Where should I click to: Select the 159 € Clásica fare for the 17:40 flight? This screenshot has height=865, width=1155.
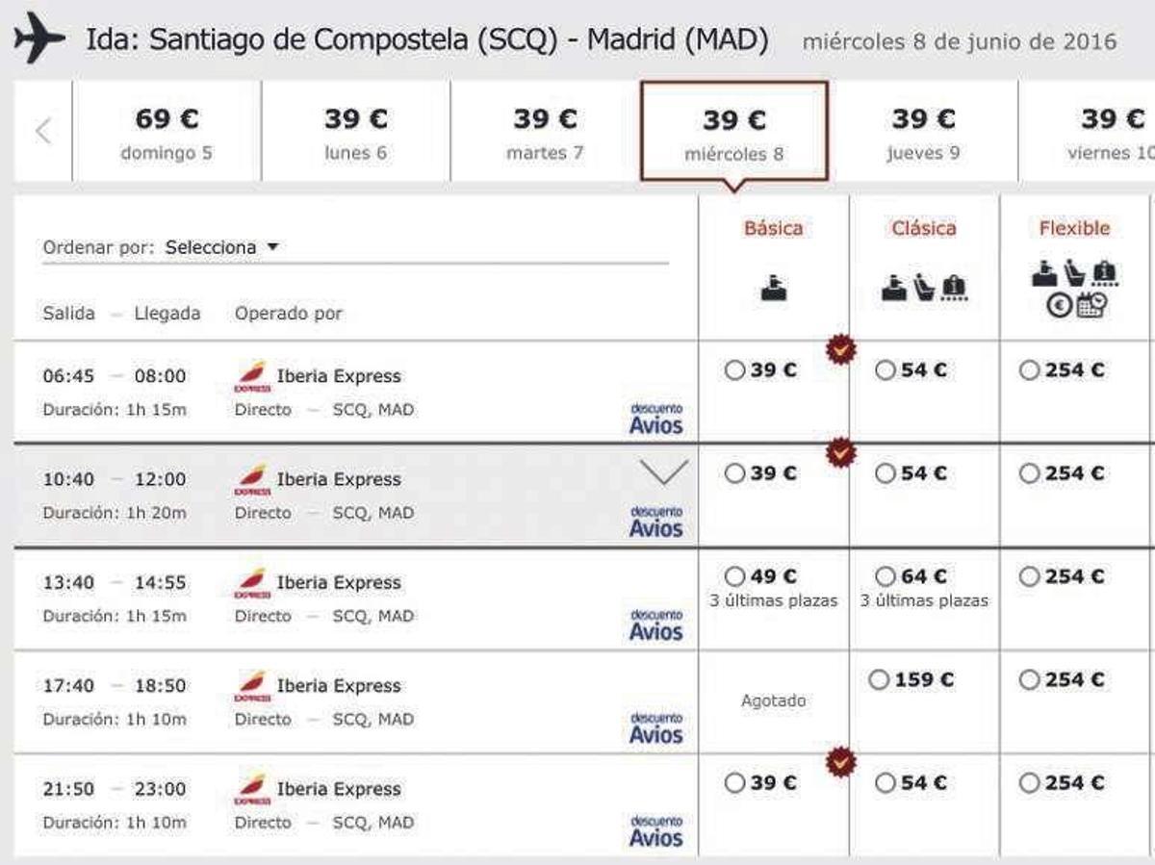tap(881, 678)
